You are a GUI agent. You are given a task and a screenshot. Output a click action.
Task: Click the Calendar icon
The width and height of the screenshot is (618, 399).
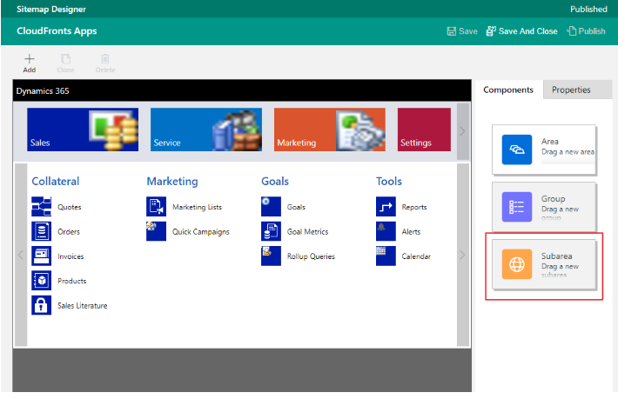click(x=386, y=256)
